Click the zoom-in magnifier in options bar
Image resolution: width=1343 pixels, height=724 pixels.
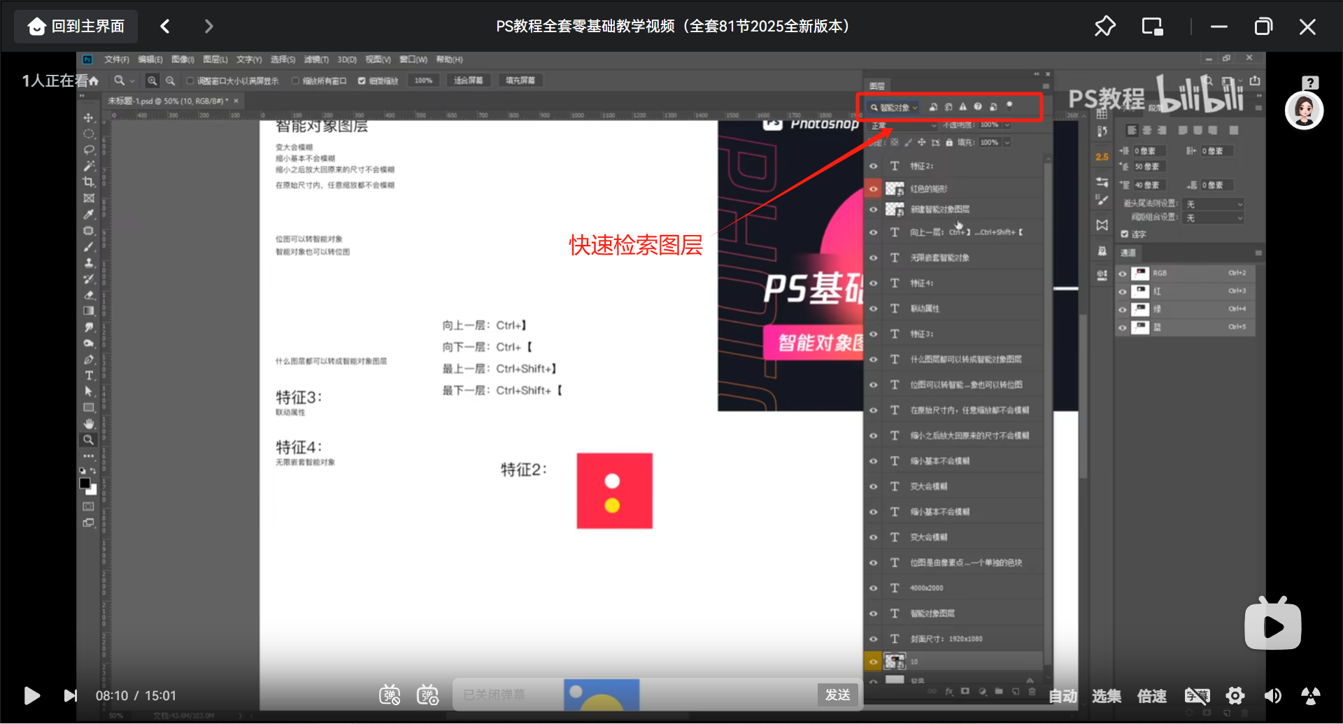click(152, 80)
